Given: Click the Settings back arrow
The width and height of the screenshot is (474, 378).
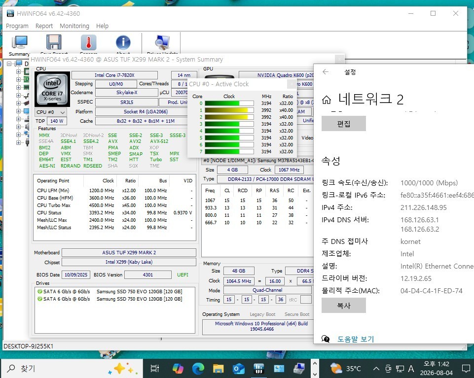Looking at the screenshot, I should coord(325,71).
